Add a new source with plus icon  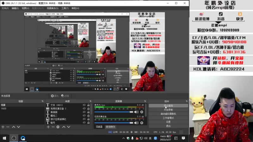click(x=48, y=127)
